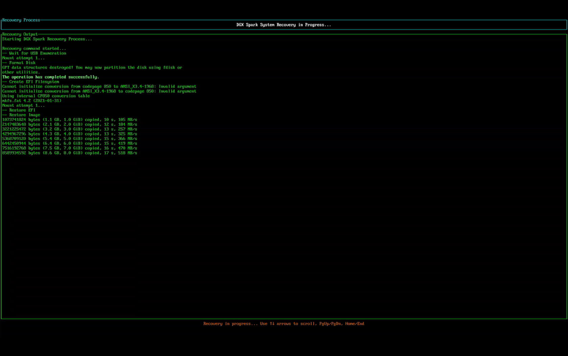The image size is (568, 356).
Task: Click the 1.1 GB copied progress line
Action: tap(69, 119)
